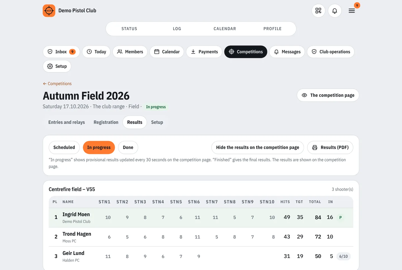The height and width of the screenshot is (270, 402).
Task: Set results status to Done
Action: click(128, 147)
